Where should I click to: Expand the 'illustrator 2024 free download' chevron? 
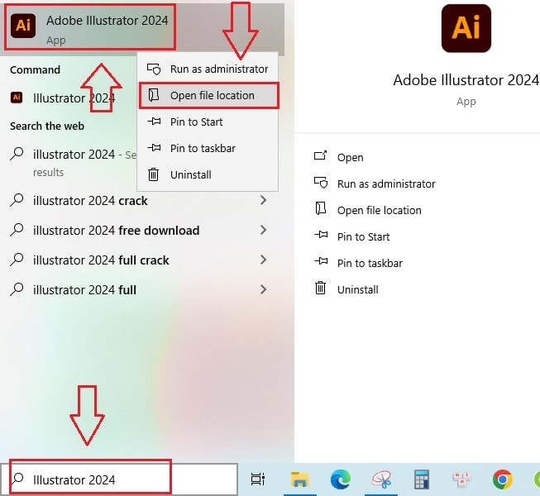[x=264, y=230]
